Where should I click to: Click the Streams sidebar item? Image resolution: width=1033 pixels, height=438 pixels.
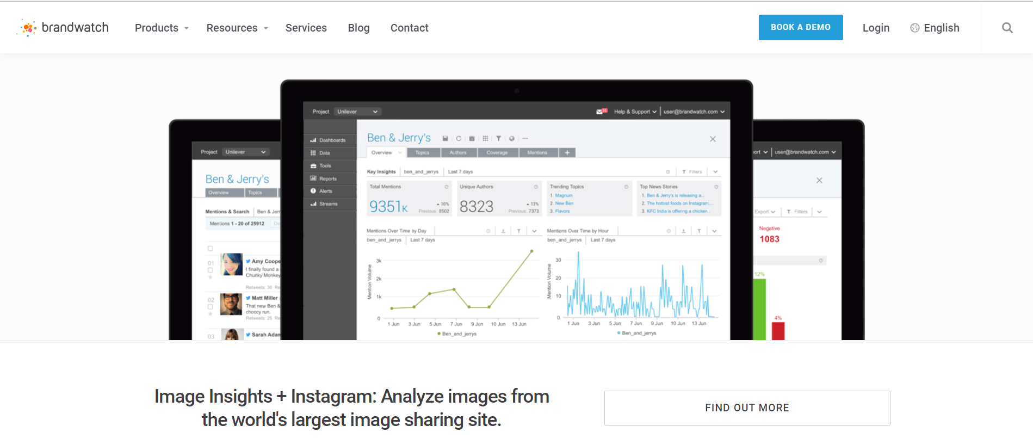pos(329,204)
